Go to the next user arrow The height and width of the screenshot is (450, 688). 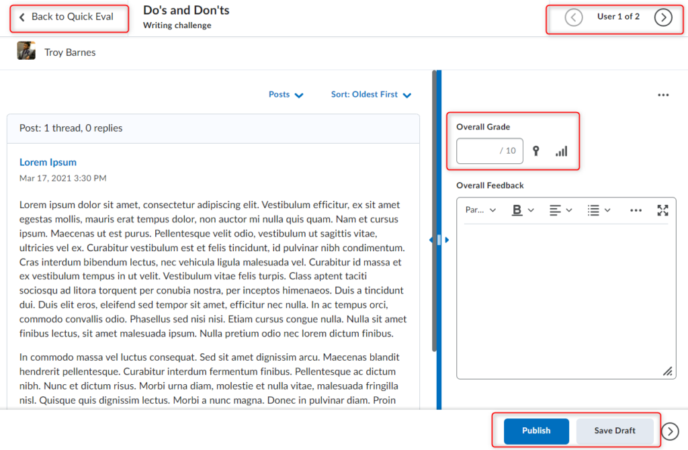click(x=663, y=17)
